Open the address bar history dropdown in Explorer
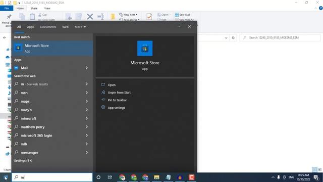The width and height of the screenshot is (323, 182). [226, 38]
